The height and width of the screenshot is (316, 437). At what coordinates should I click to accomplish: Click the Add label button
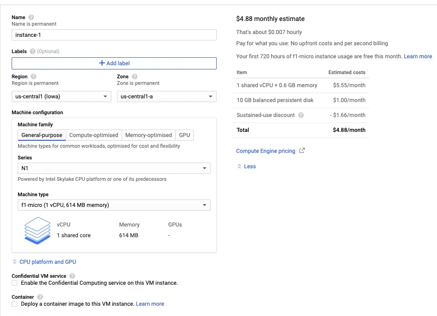[x=114, y=63]
